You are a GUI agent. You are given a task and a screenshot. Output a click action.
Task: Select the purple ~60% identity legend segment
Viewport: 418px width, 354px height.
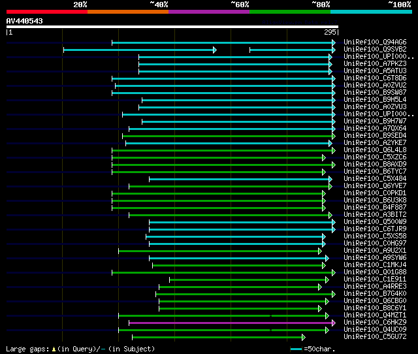(x=209, y=12)
